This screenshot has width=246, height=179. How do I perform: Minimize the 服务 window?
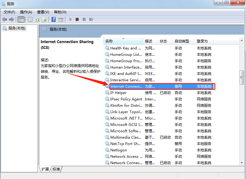[x=218, y=3]
